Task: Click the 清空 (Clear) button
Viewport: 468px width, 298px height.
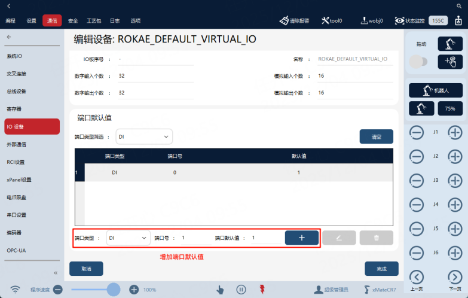Action: tap(377, 136)
